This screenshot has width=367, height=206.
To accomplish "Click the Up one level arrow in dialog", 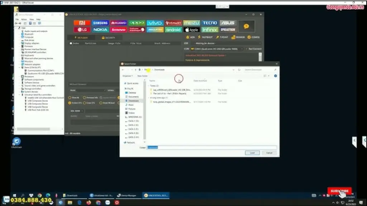I will click(x=135, y=70).
